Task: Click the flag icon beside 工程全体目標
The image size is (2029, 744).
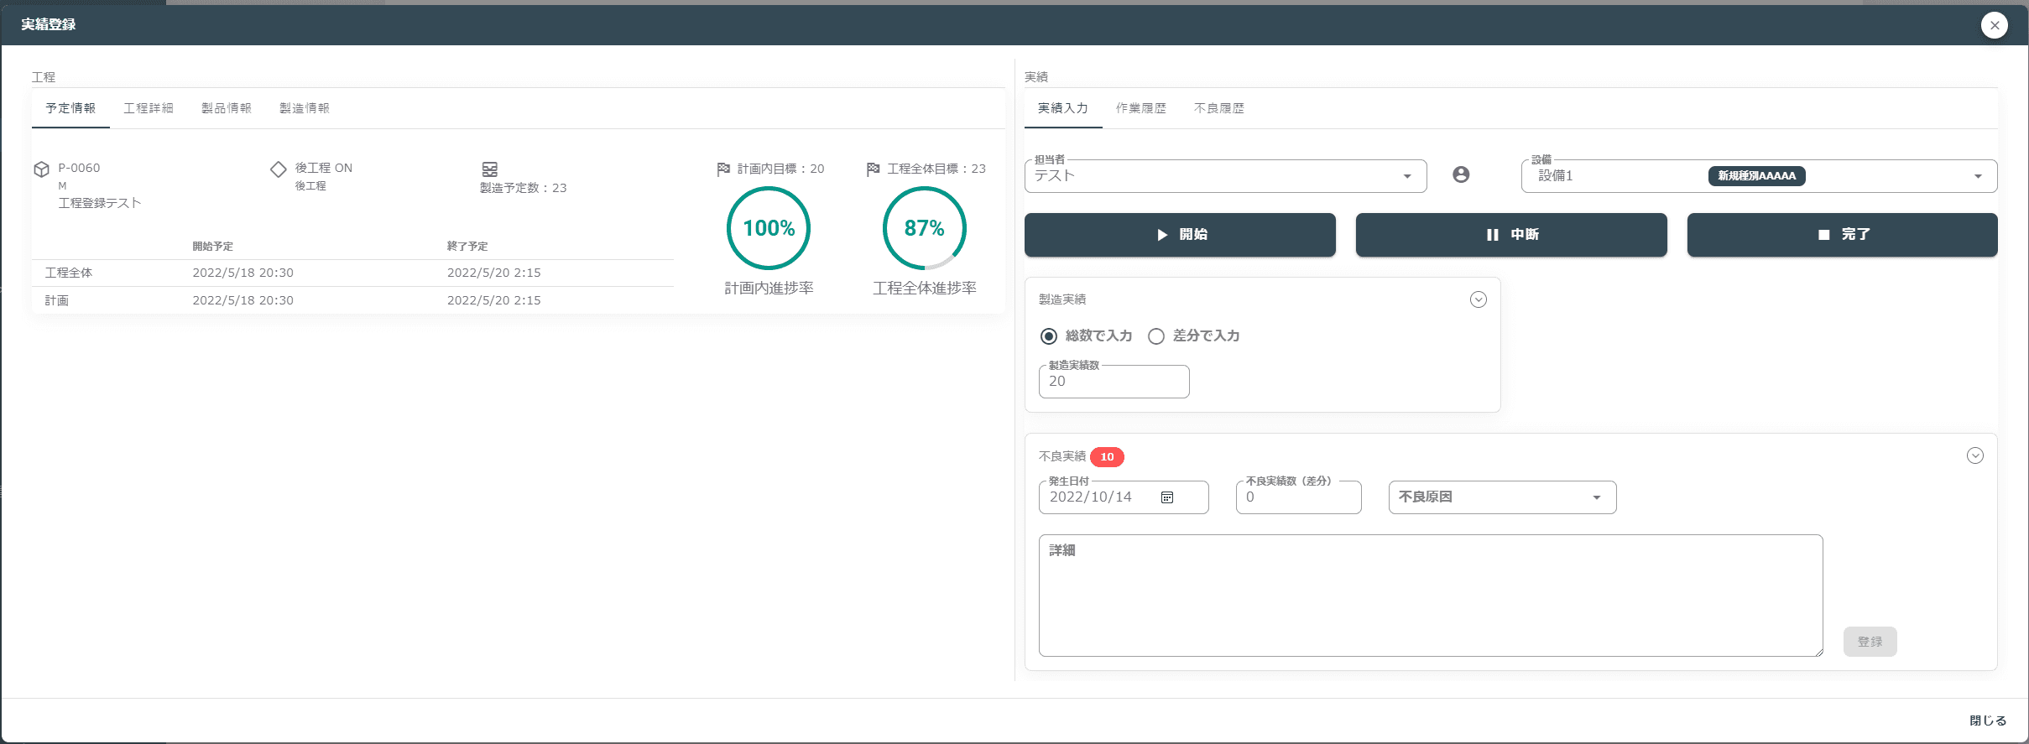Action: click(874, 169)
